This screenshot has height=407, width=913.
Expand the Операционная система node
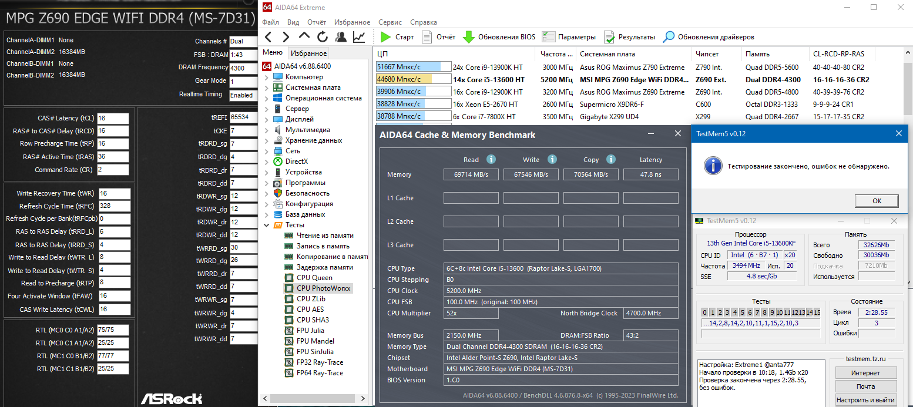[x=267, y=98]
